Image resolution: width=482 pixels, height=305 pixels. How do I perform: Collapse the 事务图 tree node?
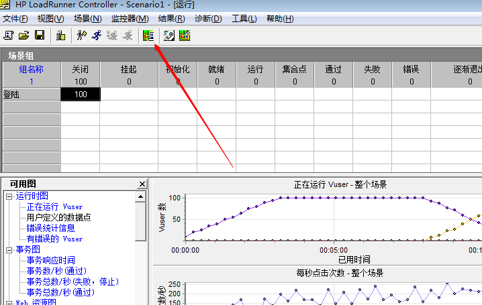[x=9, y=250]
